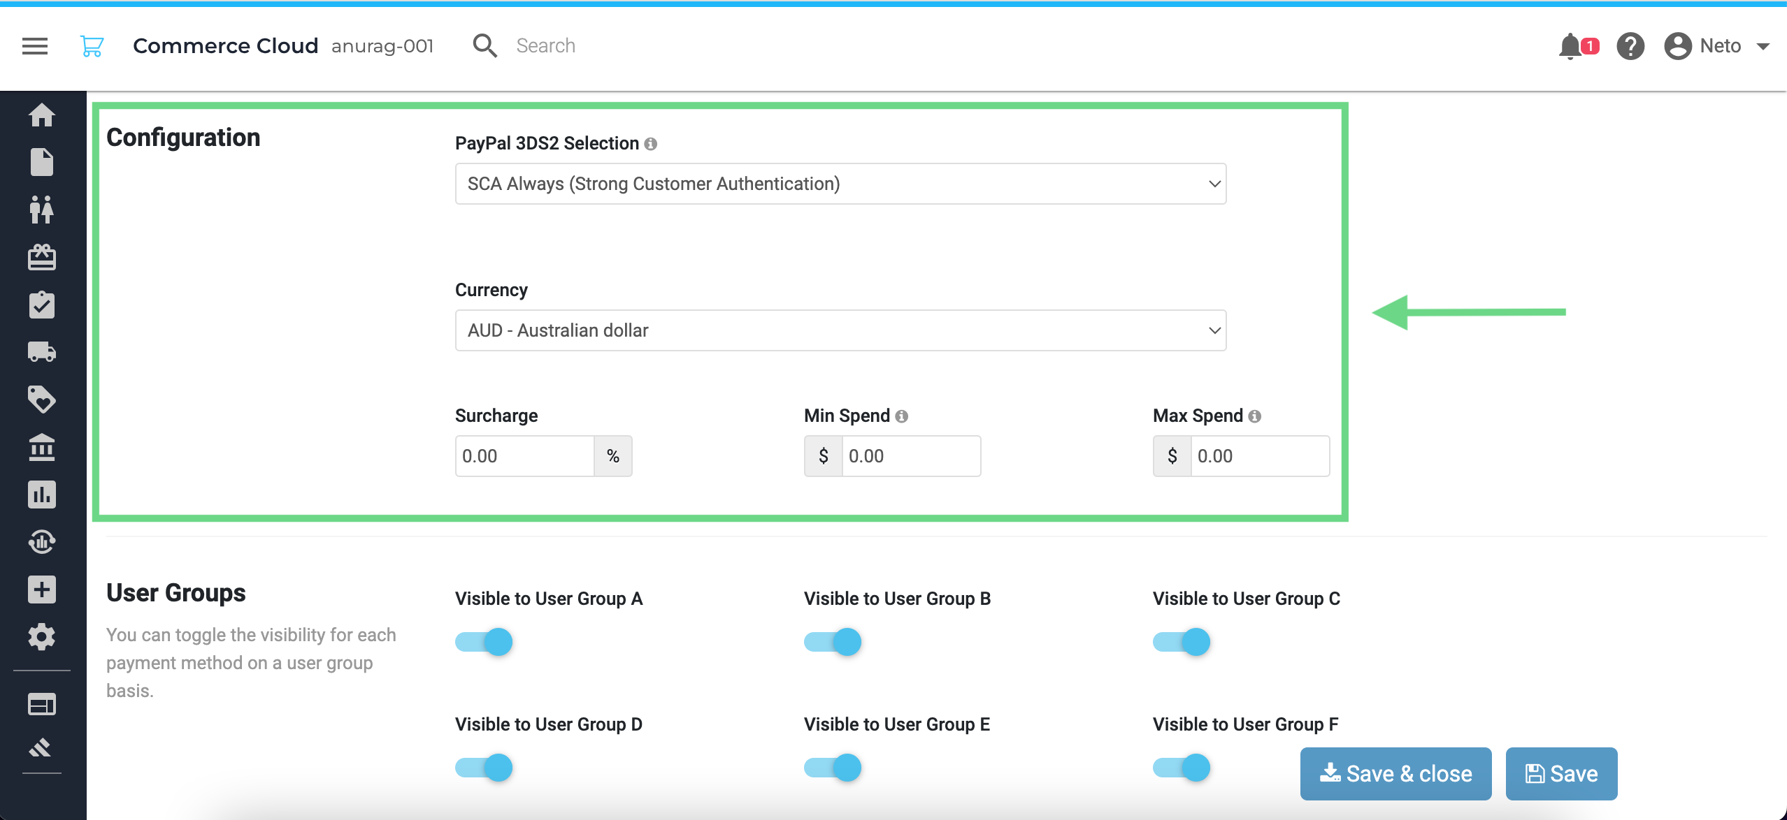This screenshot has width=1787, height=820.
Task: Click the search magnifier icon
Action: pyautogui.click(x=485, y=46)
